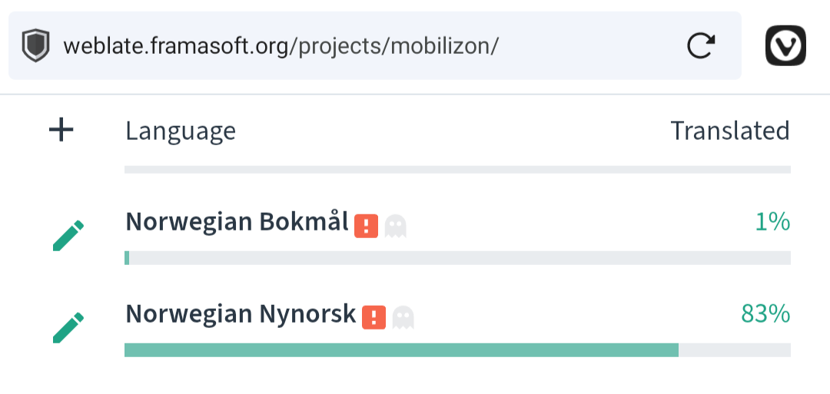Click the plus icon to add a translation
The image size is (830, 394).
point(61,131)
